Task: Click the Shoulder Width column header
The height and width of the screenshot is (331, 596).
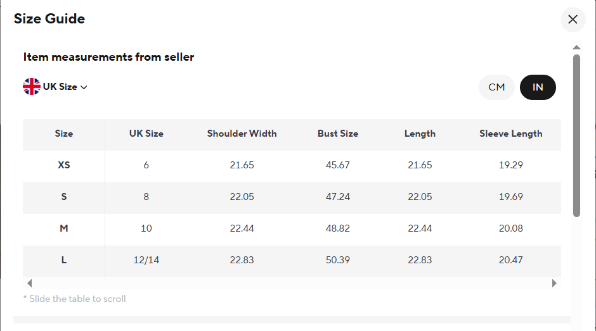Action: pyautogui.click(x=242, y=134)
